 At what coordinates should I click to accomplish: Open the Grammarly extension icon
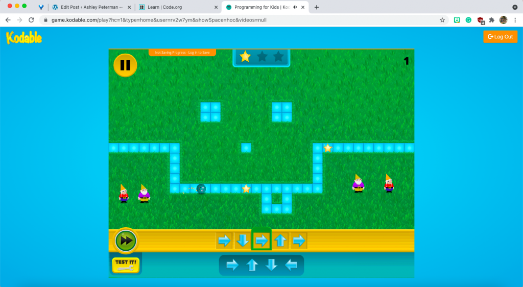(x=469, y=20)
